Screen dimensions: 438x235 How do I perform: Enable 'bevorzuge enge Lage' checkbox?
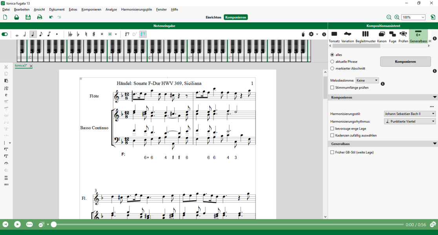coord(332,128)
